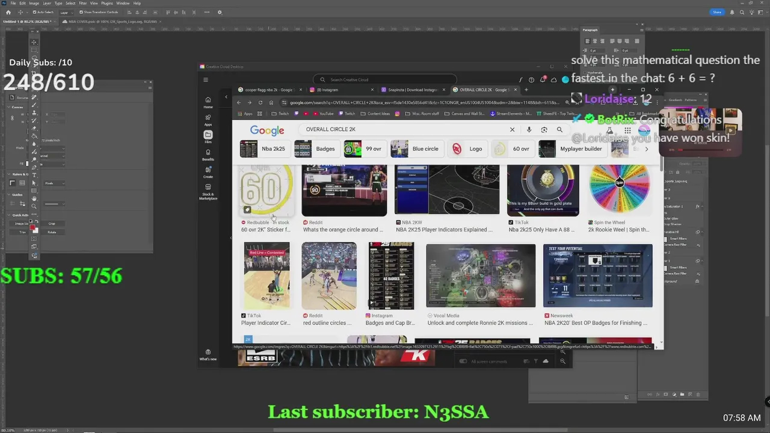Open the Misc. Room stuff bookmark folder

[422, 113]
